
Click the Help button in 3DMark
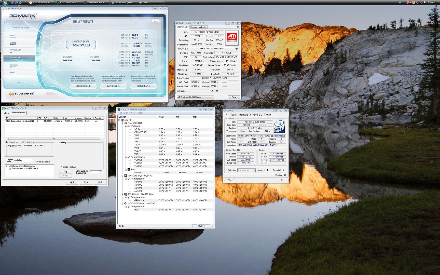click(156, 22)
